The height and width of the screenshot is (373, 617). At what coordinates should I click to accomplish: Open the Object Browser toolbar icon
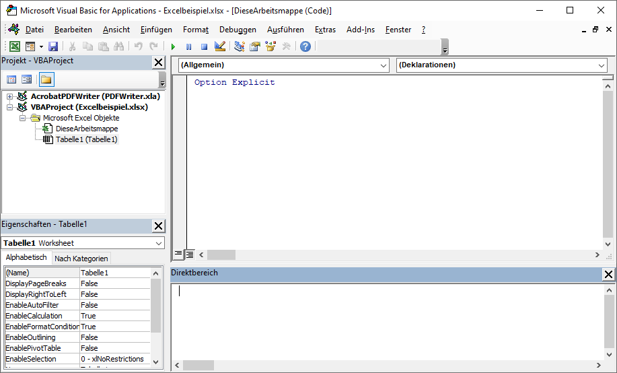[x=270, y=46]
